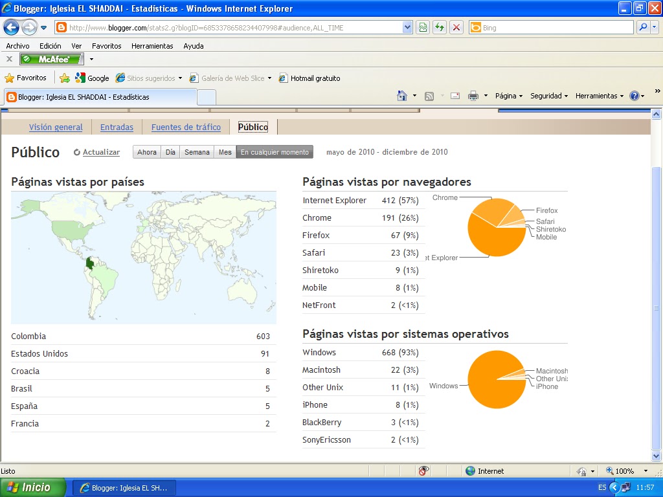Click the Blogger favicon in the address bar
This screenshot has height=497, width=663.
[62, 27]
